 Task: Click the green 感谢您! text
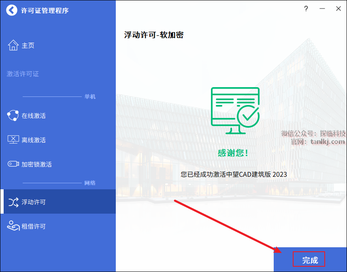point(233,153)
